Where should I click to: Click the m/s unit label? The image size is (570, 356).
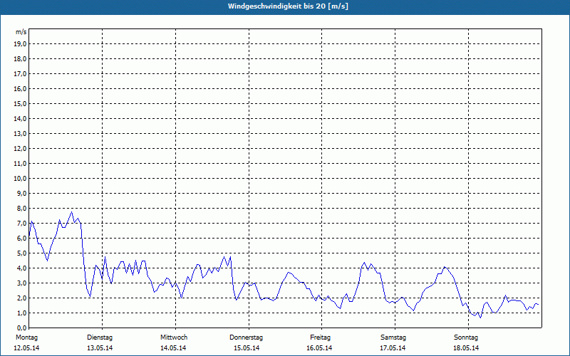tap(21, 32)
